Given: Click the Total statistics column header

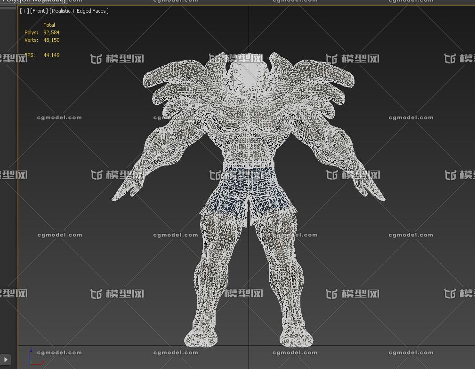Looking at the screenshot, I should click(x=49, y=25).
